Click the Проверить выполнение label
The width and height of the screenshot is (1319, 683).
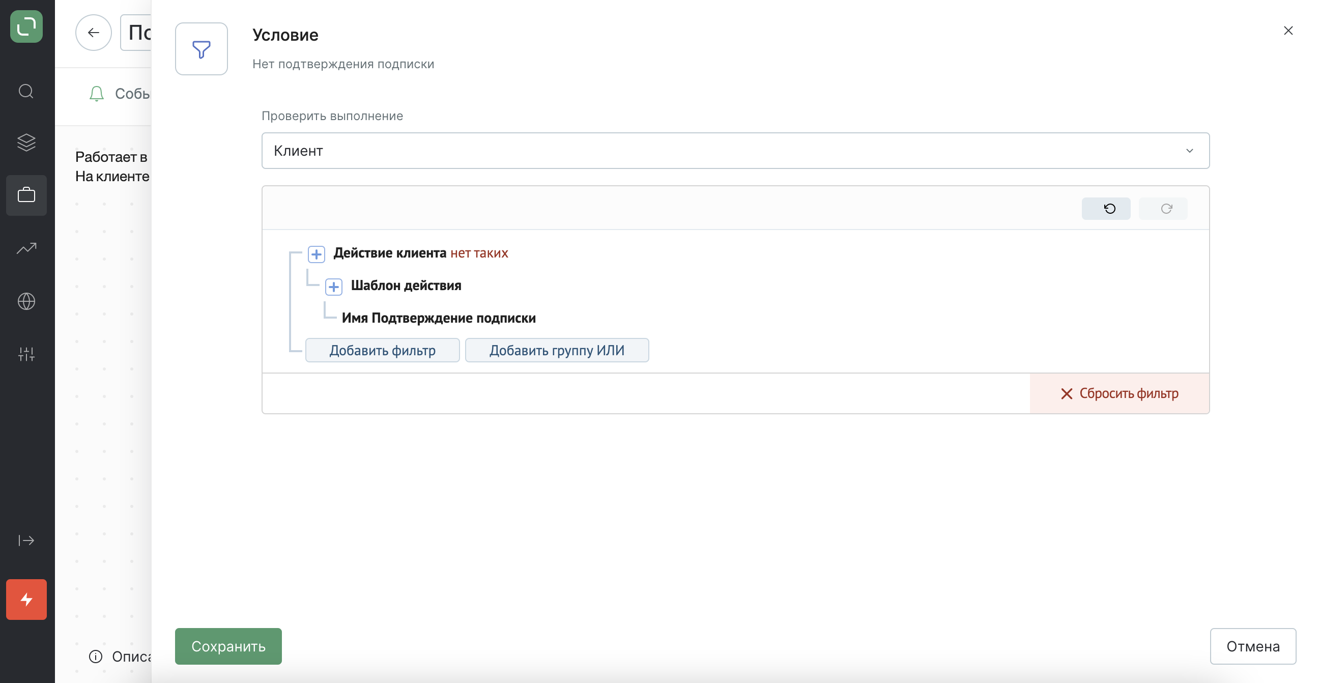click(x=332, y=116)
